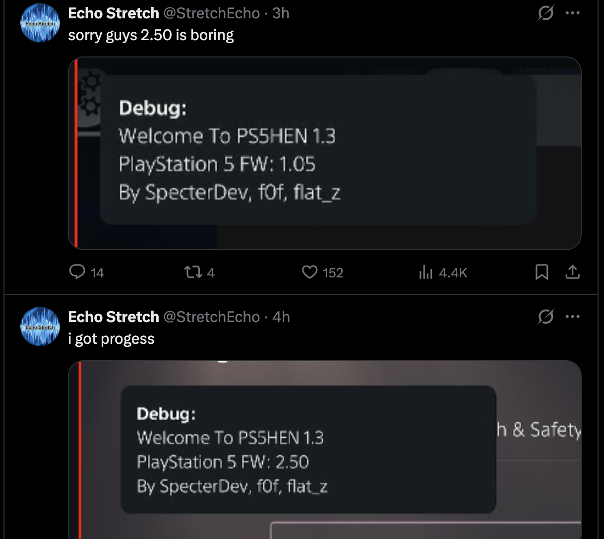Open the 'i got progess' tweet text

pyautogui.click(x=112, y=339)
